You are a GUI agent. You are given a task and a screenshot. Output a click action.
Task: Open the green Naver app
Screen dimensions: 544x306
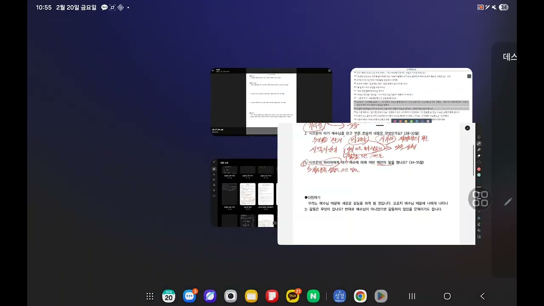pos(313,296)
